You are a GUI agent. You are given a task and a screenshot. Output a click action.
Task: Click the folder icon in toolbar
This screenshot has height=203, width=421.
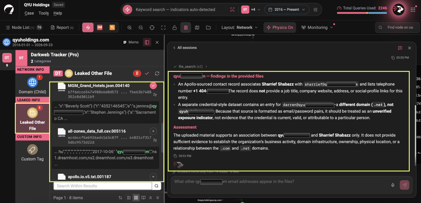pos(208,27)
